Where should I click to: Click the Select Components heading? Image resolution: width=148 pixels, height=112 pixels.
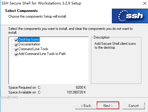(21, 11)
